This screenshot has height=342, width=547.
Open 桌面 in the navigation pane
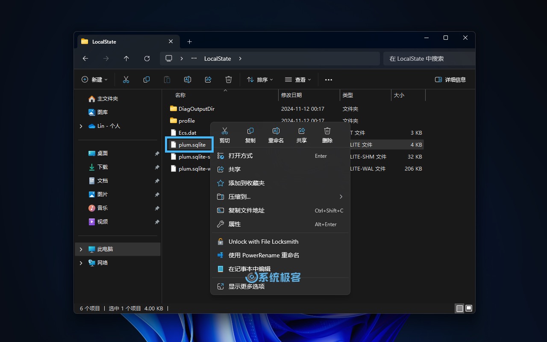[98, 153]
